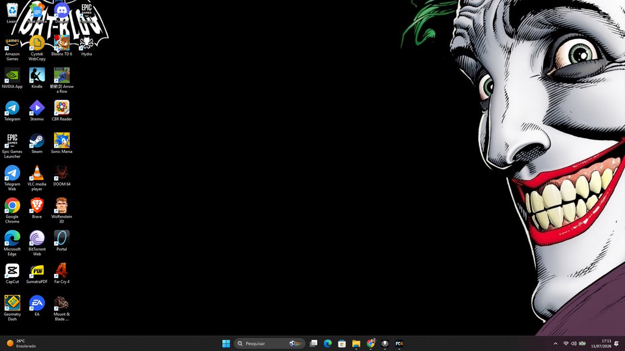Select the Arrow a Row game icon
The width and height of the screenshot is (625, 351).
tap(61, 81)
